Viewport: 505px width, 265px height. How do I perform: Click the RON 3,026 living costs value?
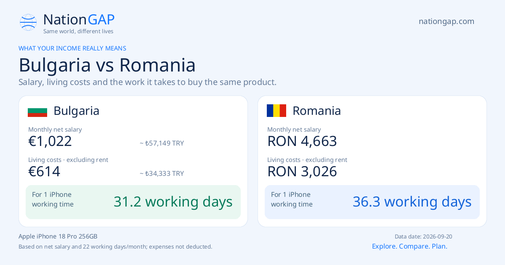pyautogui.click(x=302, y=172)
